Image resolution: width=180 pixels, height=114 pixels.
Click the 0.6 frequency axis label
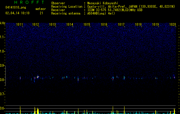[2, 108]
